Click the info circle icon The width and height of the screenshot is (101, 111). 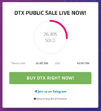tap(35, 99)
